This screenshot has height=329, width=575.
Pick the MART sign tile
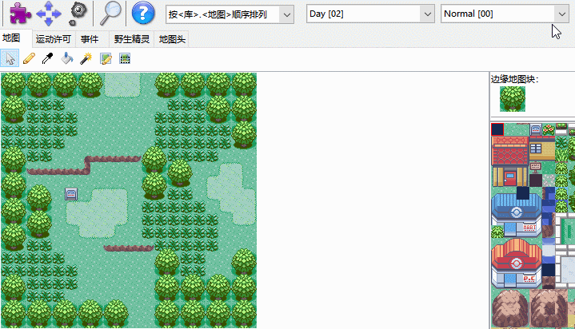(x=529, y=228)
